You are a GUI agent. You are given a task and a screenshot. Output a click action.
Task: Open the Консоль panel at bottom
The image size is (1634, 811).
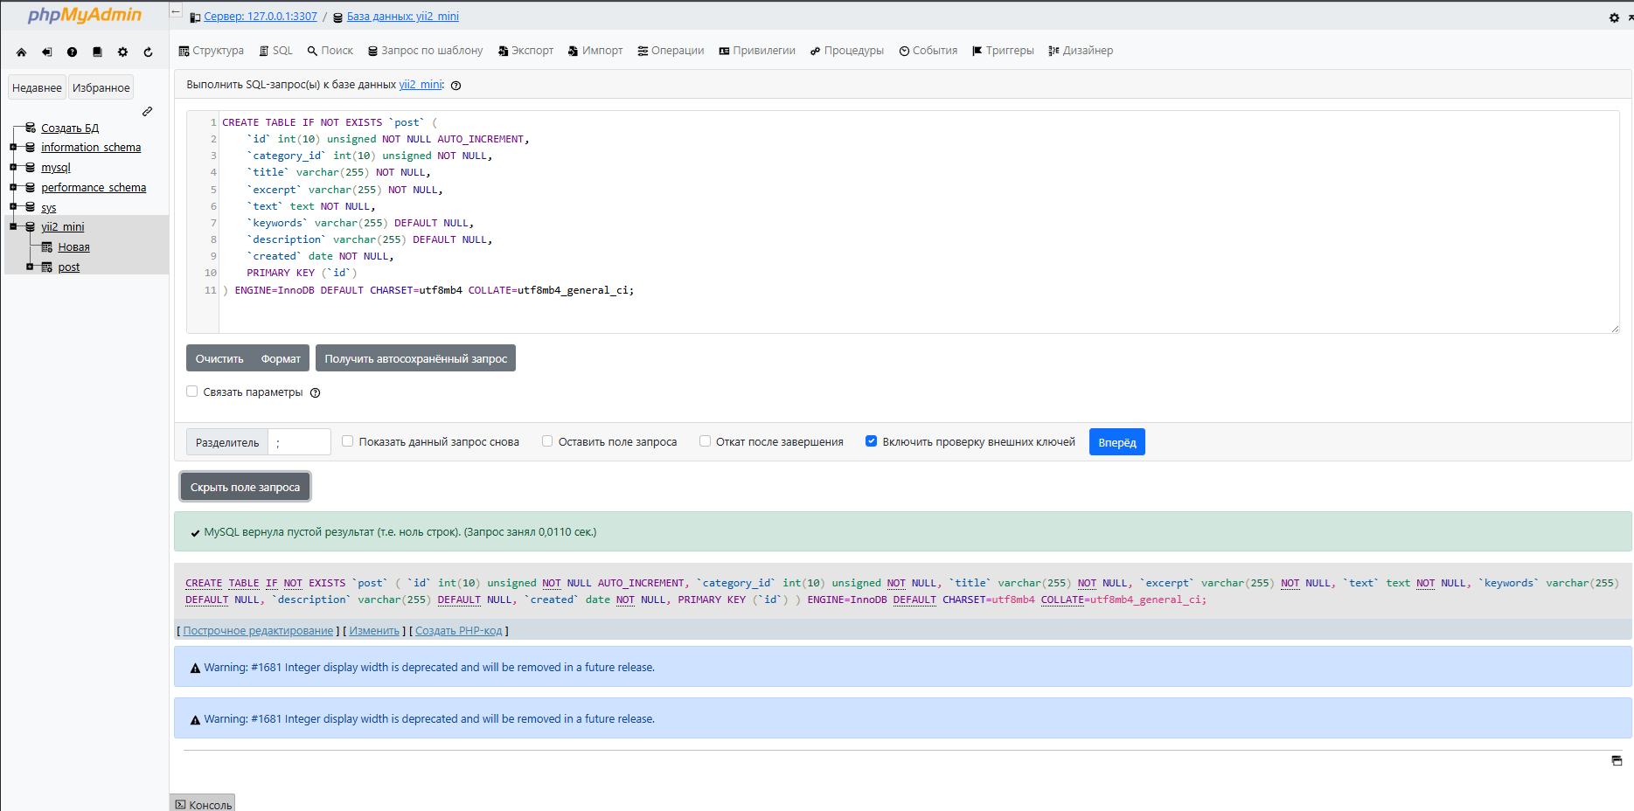pyautogui.click(x=203, y=804)
